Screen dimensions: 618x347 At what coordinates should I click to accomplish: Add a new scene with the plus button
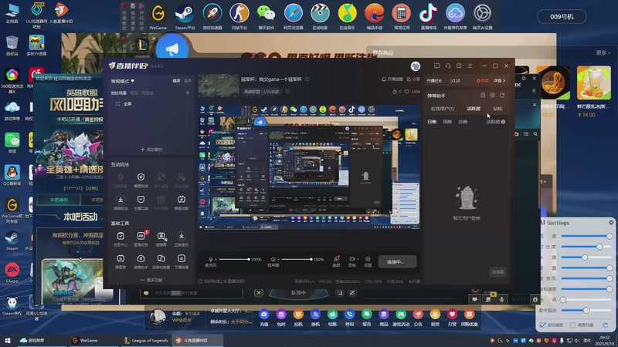click(188, 93)
